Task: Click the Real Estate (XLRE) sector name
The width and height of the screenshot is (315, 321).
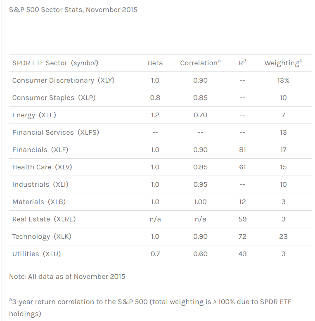Action: [x=44, y=219]
